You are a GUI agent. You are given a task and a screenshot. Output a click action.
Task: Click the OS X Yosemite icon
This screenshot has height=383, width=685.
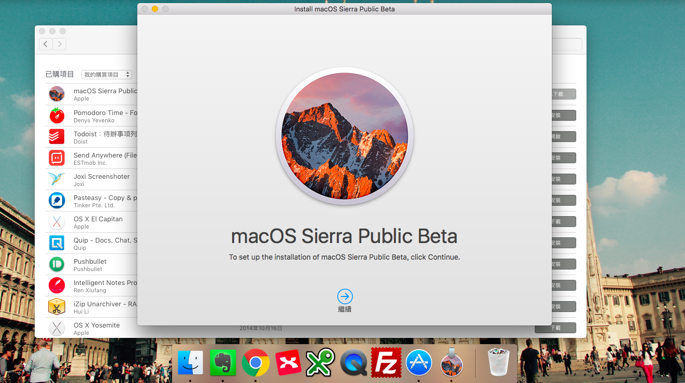pyautogui.click(x=56, y=328)
